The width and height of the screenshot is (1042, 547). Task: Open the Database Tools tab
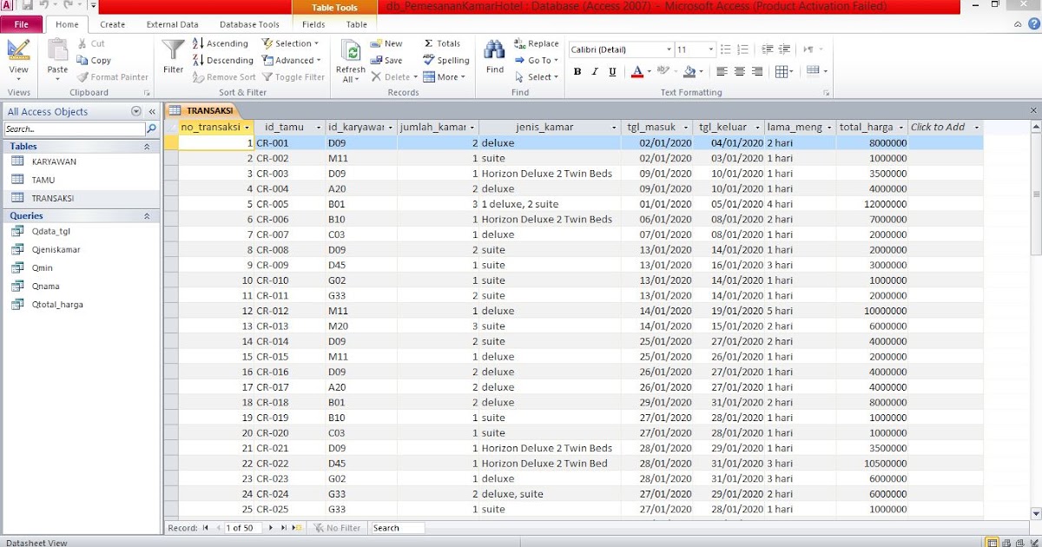pos(250,24)
